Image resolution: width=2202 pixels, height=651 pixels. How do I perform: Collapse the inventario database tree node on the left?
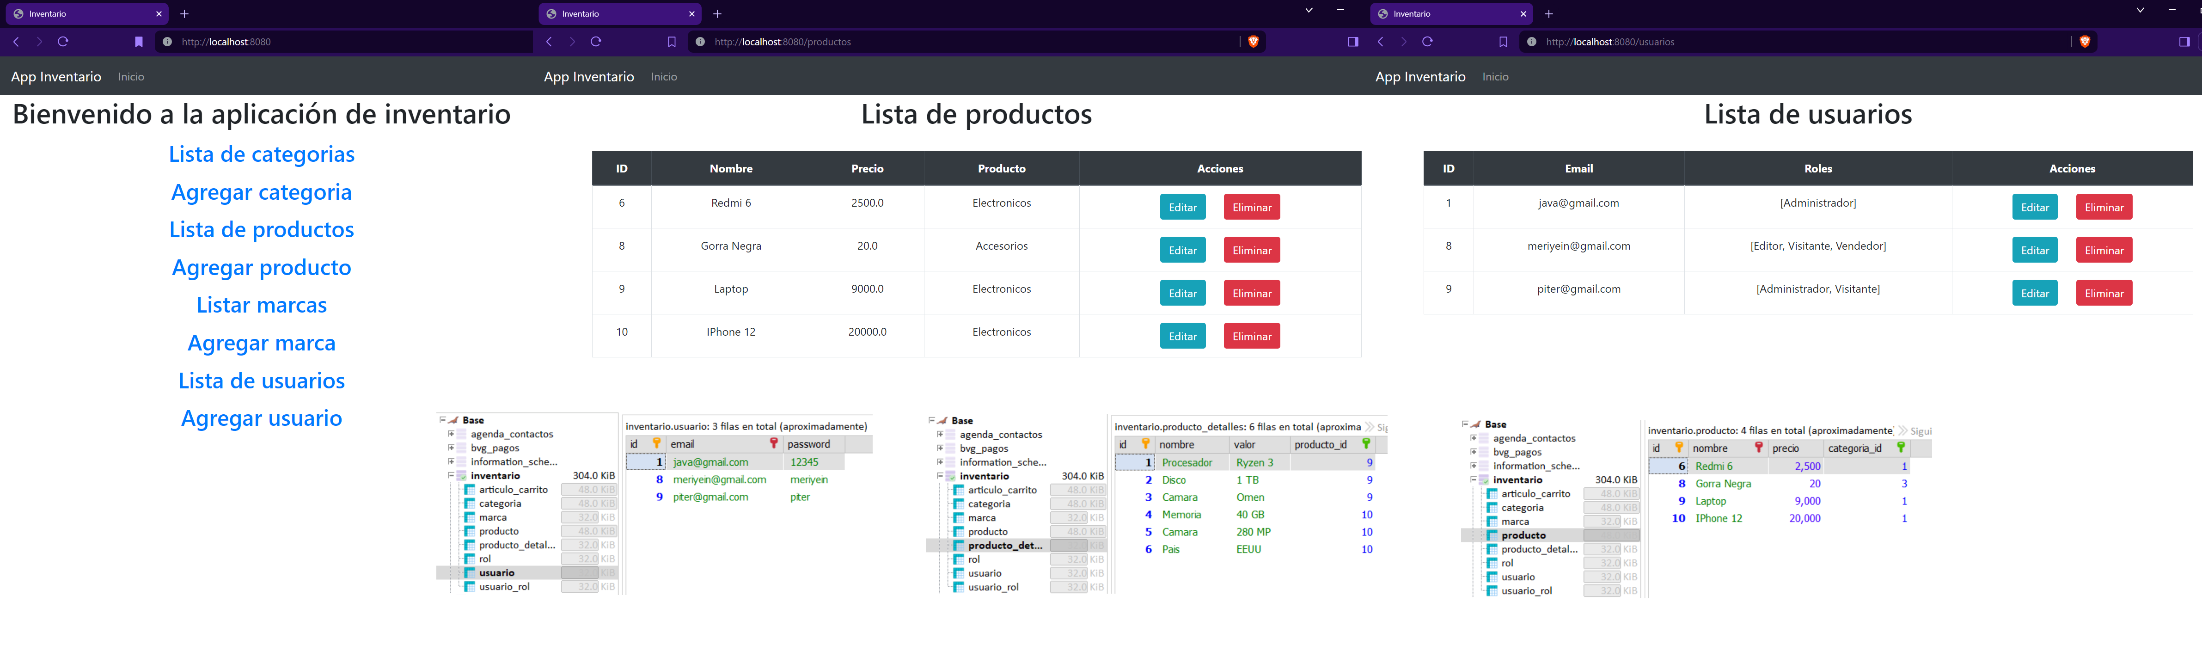pos(451,476)
